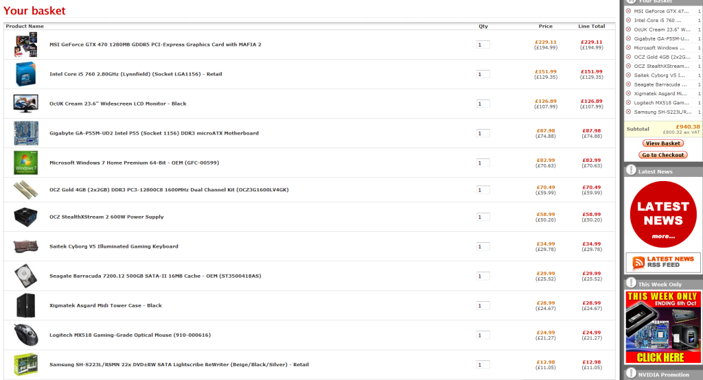Open the Windows 7 Home Premium image

[25, 163]
